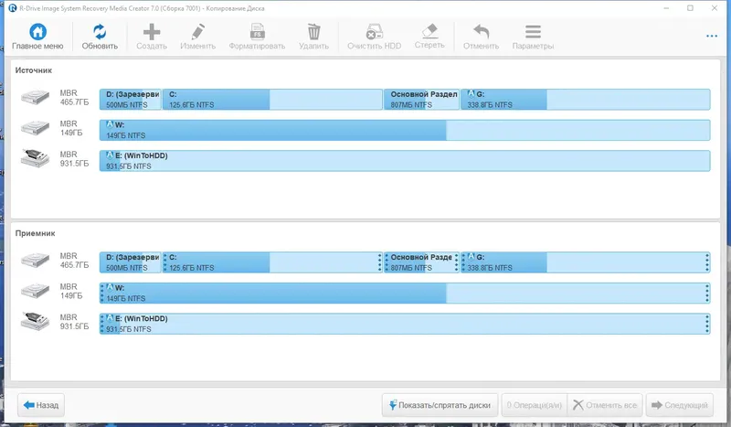Click the Очистить HDD icon

tap(374, 32)
